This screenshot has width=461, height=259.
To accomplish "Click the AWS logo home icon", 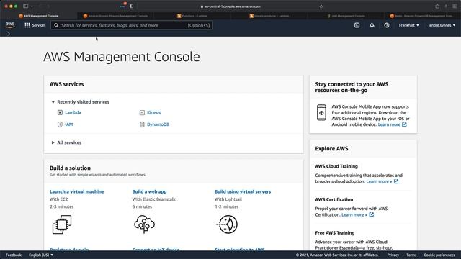I will 10,25.
